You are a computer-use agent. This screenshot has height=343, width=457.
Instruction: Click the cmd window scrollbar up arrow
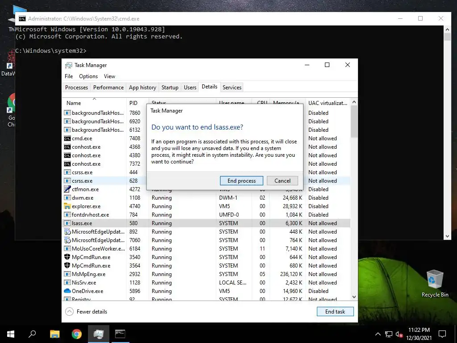pyautogui.click(x=447, y=29)
